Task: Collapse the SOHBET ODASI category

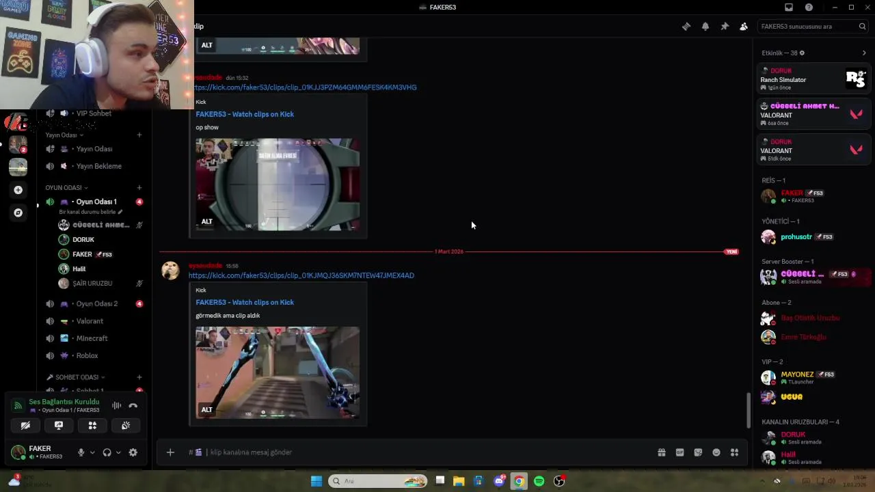Action: click(x=75, y=377)
